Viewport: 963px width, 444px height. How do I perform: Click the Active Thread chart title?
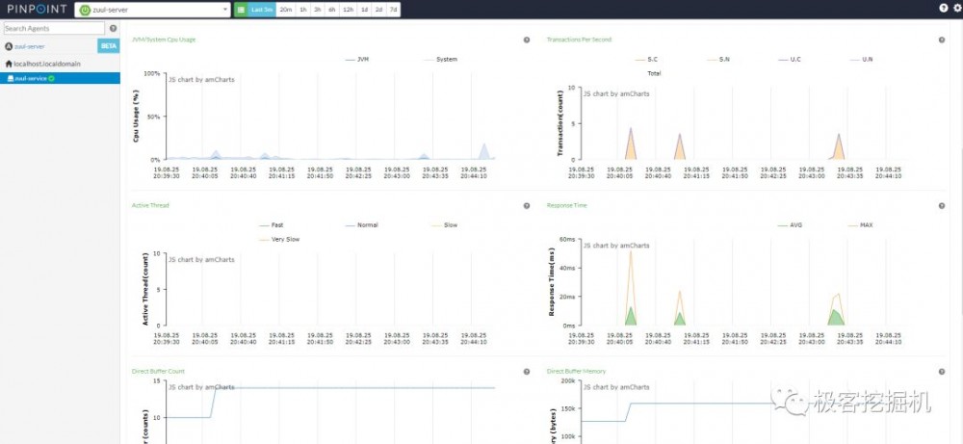[150, 206]
